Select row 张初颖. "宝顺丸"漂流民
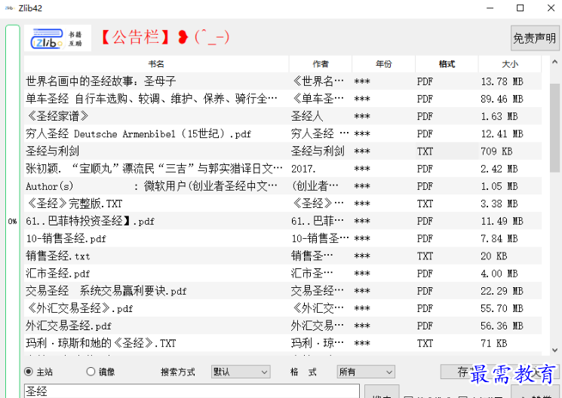The height and width of the screenshot is (398, 562). click(283, 168)
